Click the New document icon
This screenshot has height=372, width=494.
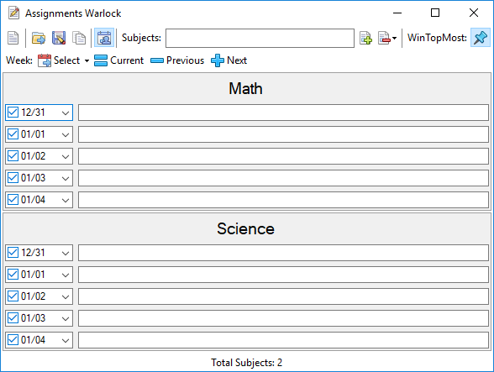click(13, 38)
